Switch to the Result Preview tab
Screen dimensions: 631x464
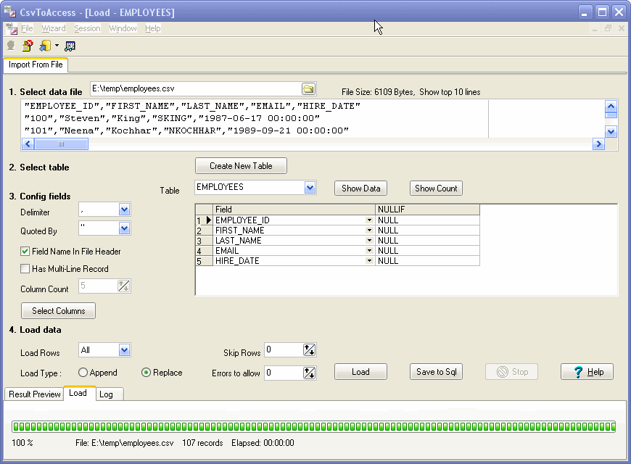pos(34,394)
